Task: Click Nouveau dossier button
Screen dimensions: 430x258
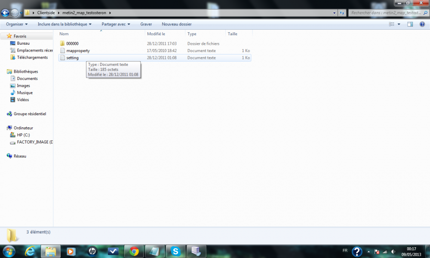Action: (177, 24)
